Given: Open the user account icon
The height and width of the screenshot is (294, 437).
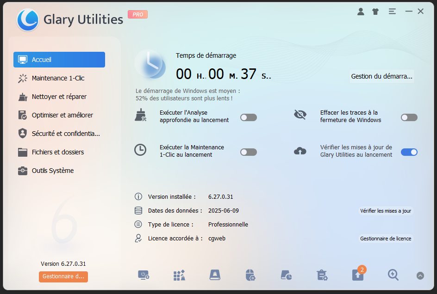Looking at the screenshot, I should coord(361,12).
